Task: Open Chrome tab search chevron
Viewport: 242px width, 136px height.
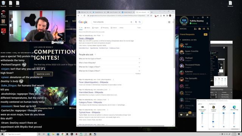Action: click(160, 11)
